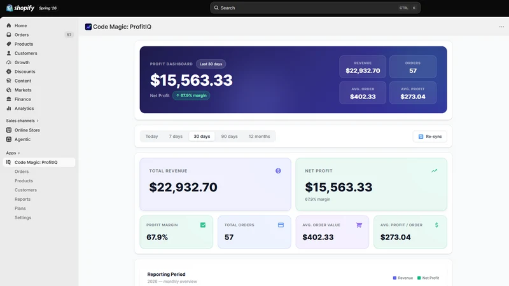The height and width of the screenshot is (286, 509).
Task: Click the Total Revenue $22,932.70 card value
Action: click(x=183, y=187)
